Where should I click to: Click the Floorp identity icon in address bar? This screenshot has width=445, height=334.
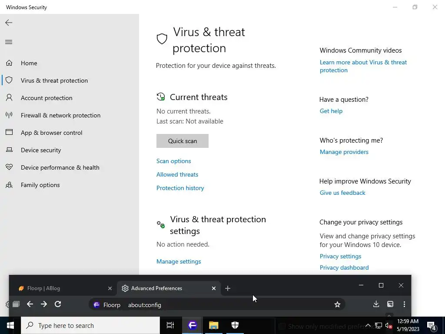(x=96, y=305)
